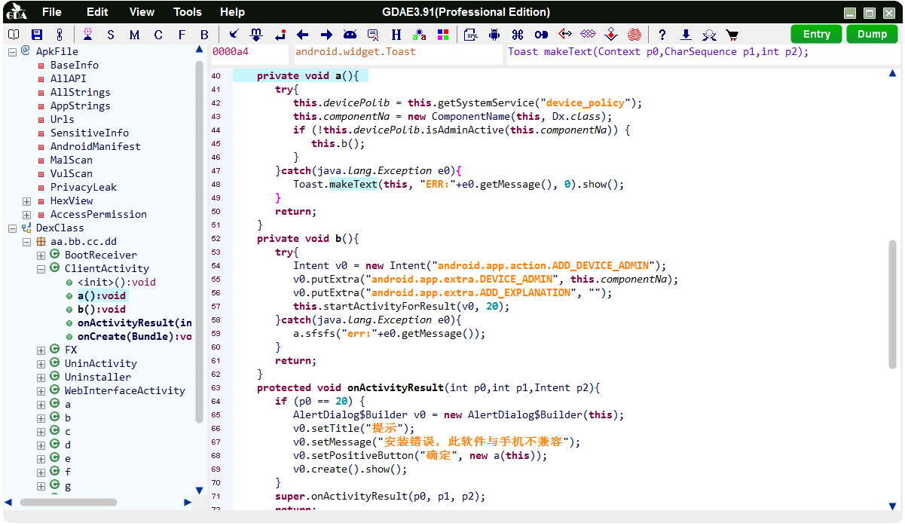Click the F toolbar button

(181, 35)
